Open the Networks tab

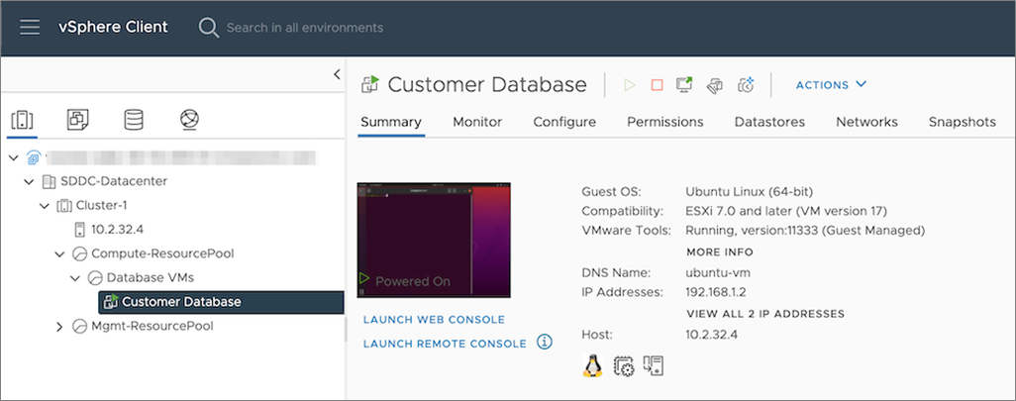pyautogui.click(x=867, y=122)
